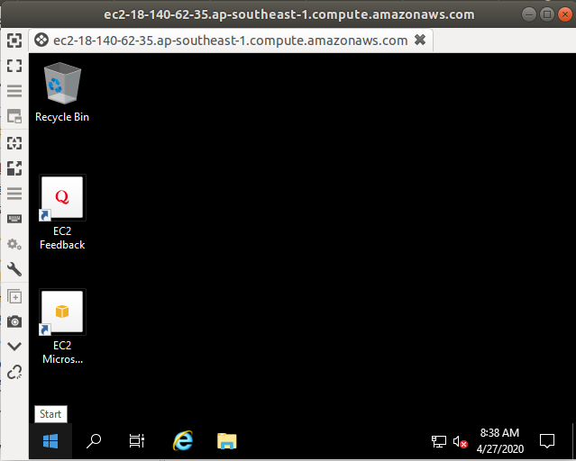This screenshot has width=576, height=461.
Task: Click the multi-monitor window icon in sidebar
Action: pos(14,116)
